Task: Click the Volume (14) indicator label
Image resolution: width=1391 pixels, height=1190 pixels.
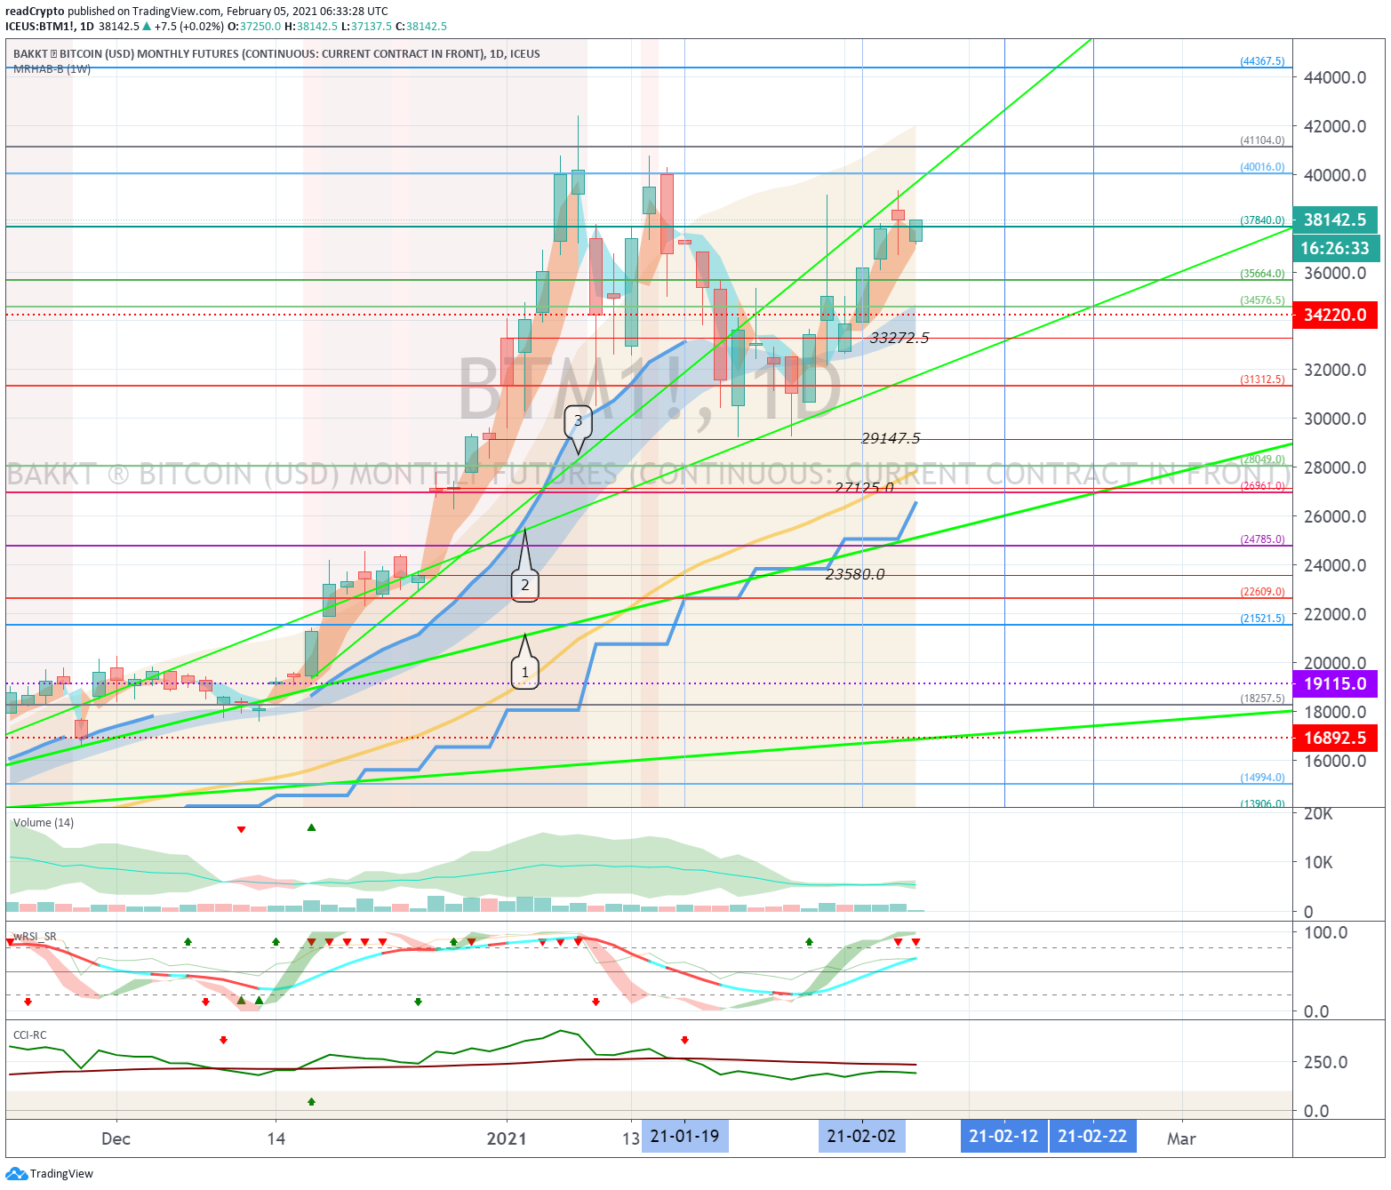Action: coord(44,823)
